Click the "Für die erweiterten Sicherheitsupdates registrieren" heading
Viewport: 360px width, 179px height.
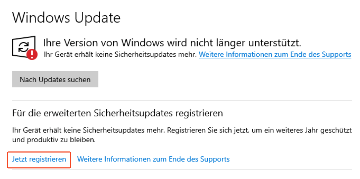pos(118,113)
